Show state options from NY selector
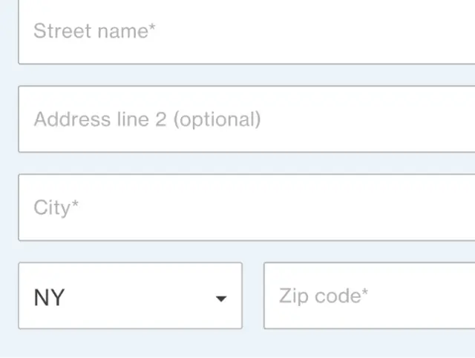The width and height of the screenshot is (475, 358). (x=130, y=296)
